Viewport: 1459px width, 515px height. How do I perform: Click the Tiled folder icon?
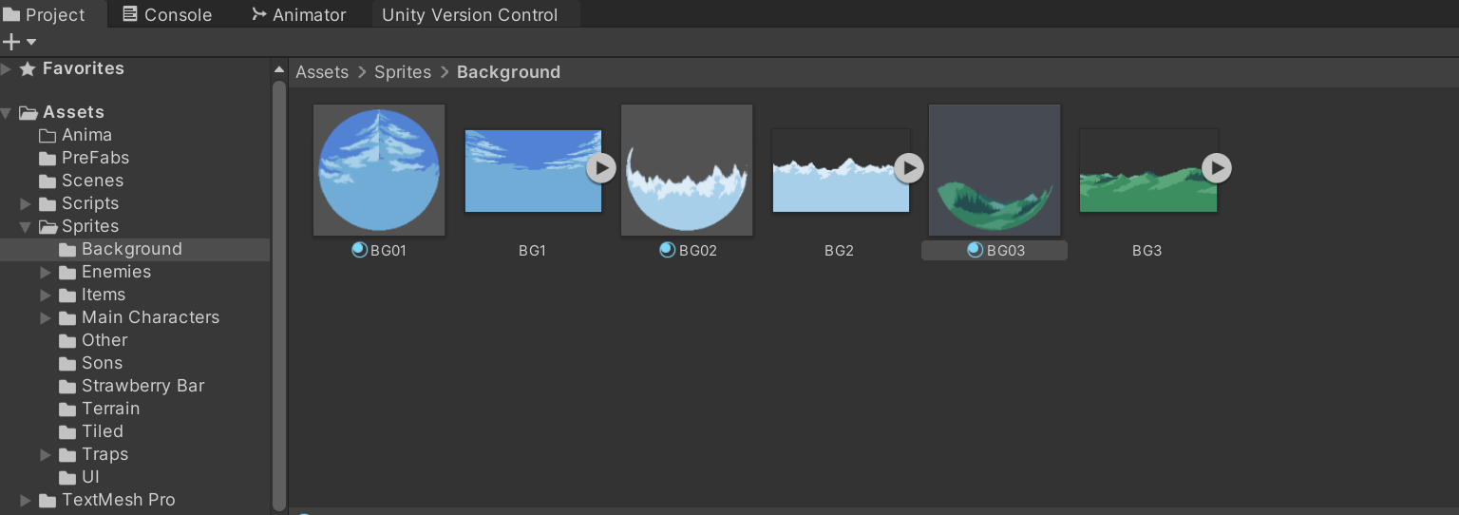(x=67, y=432)
